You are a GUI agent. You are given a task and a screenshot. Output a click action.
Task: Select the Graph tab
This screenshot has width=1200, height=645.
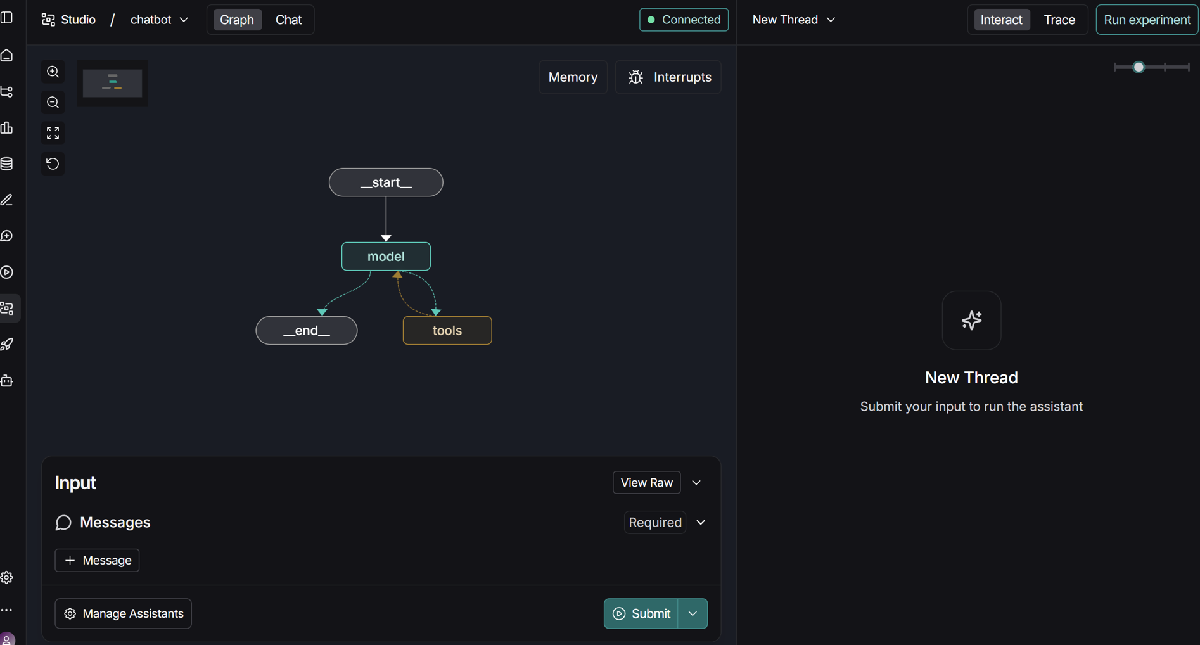[x=237, y=20]
